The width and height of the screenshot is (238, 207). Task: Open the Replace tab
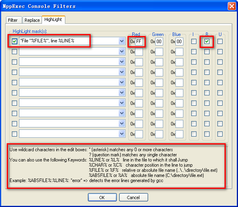pyautogui.click(x=32, y=20)
